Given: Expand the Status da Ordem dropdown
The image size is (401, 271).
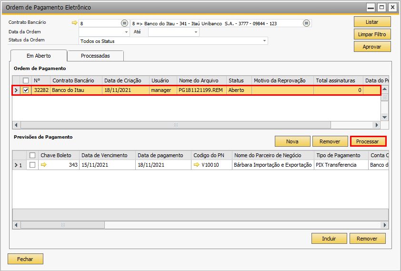Looking at the screenshot, I should (264, 41).
